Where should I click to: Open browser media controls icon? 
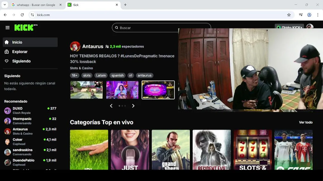[301, 15]
